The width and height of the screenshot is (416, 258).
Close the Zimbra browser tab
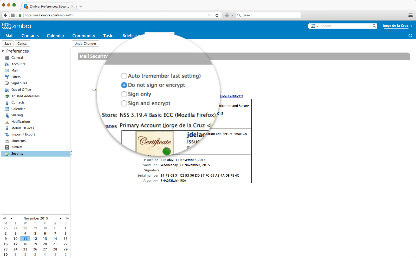[72, 7]
